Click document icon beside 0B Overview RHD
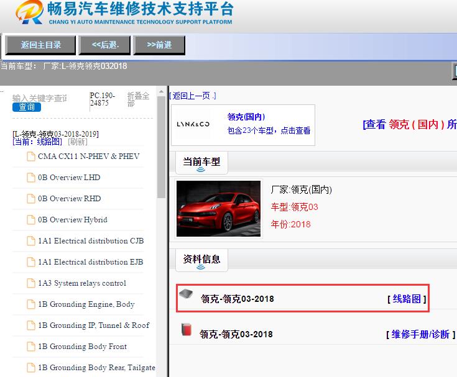 (31, 199)
